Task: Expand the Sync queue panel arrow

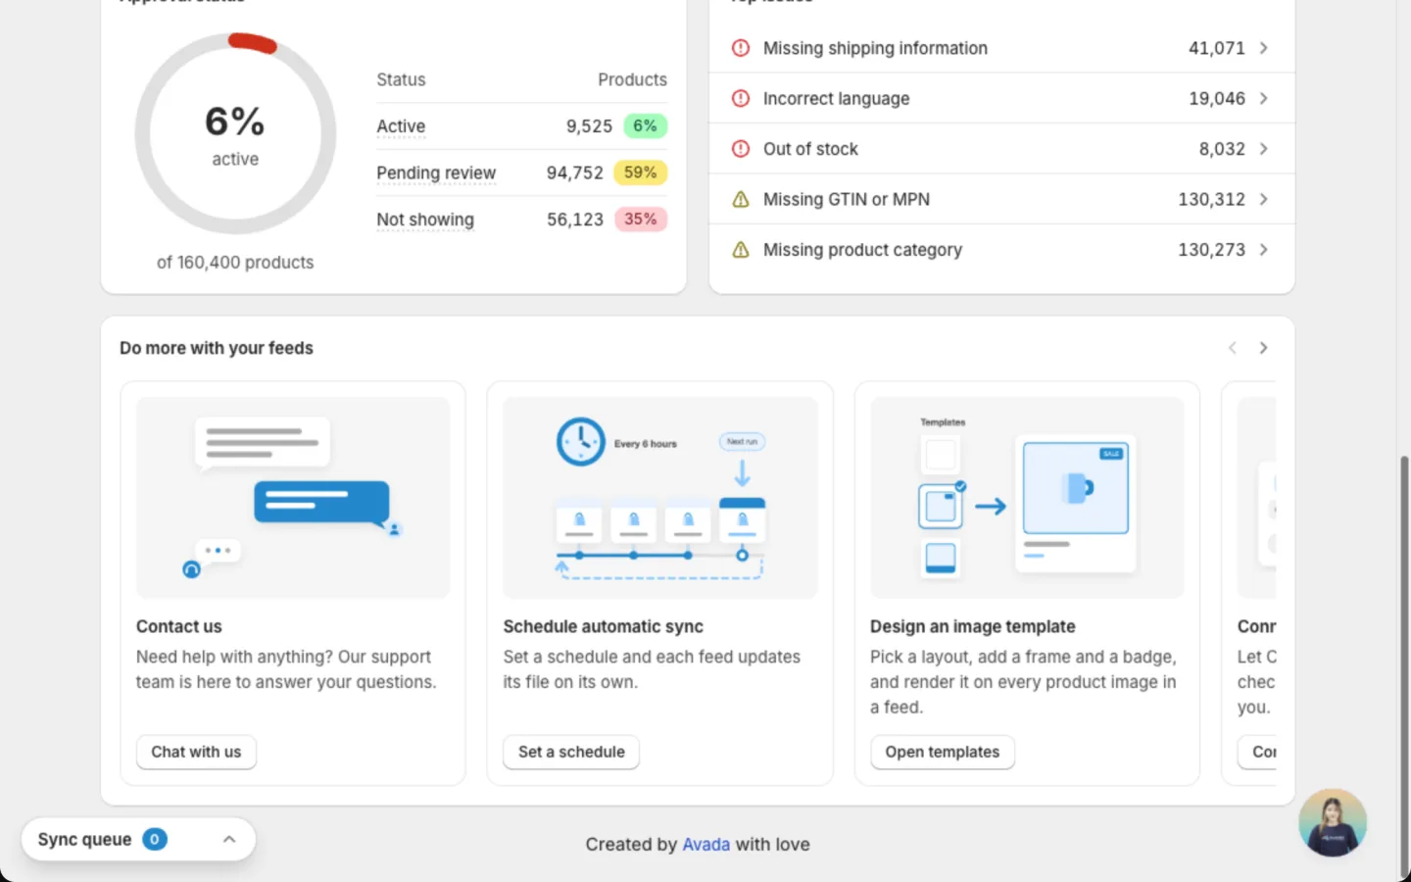Action: pos(229,839)
